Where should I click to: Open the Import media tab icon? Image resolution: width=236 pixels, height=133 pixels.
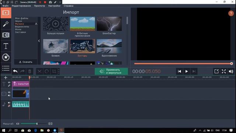click(x=6, y=13)
